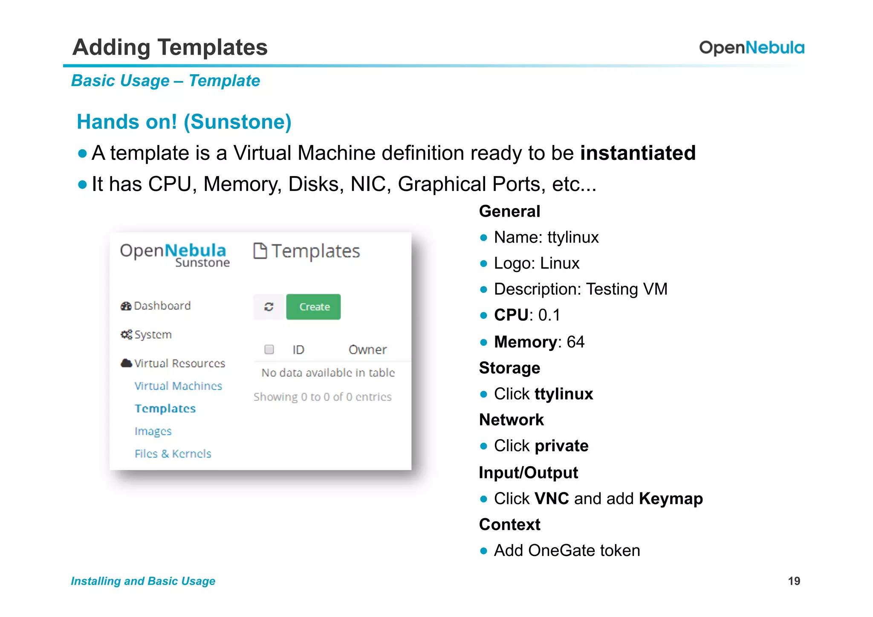The height and width of the screenshot is (617, 873).
Task: Expand Virtual Resources in the sidebar
Action: click(x=179, y=363)
